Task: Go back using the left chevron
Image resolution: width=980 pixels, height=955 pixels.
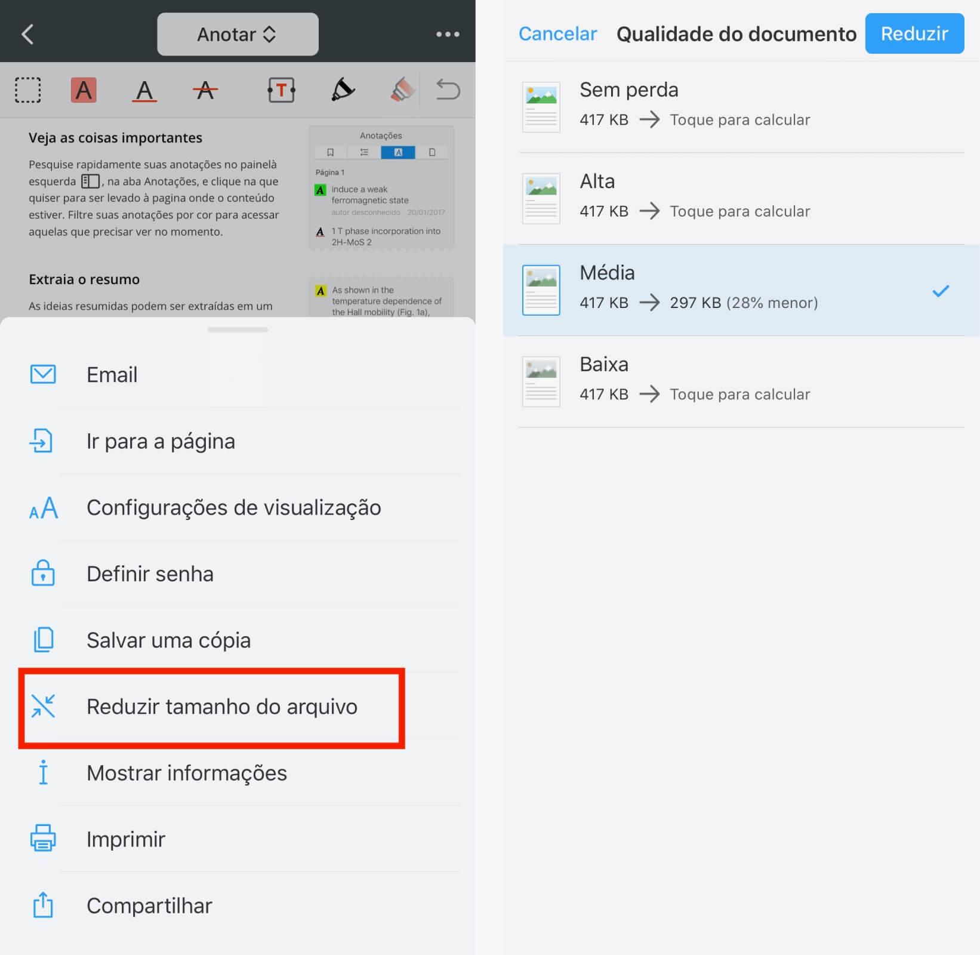Action: (x=27, y=34)
